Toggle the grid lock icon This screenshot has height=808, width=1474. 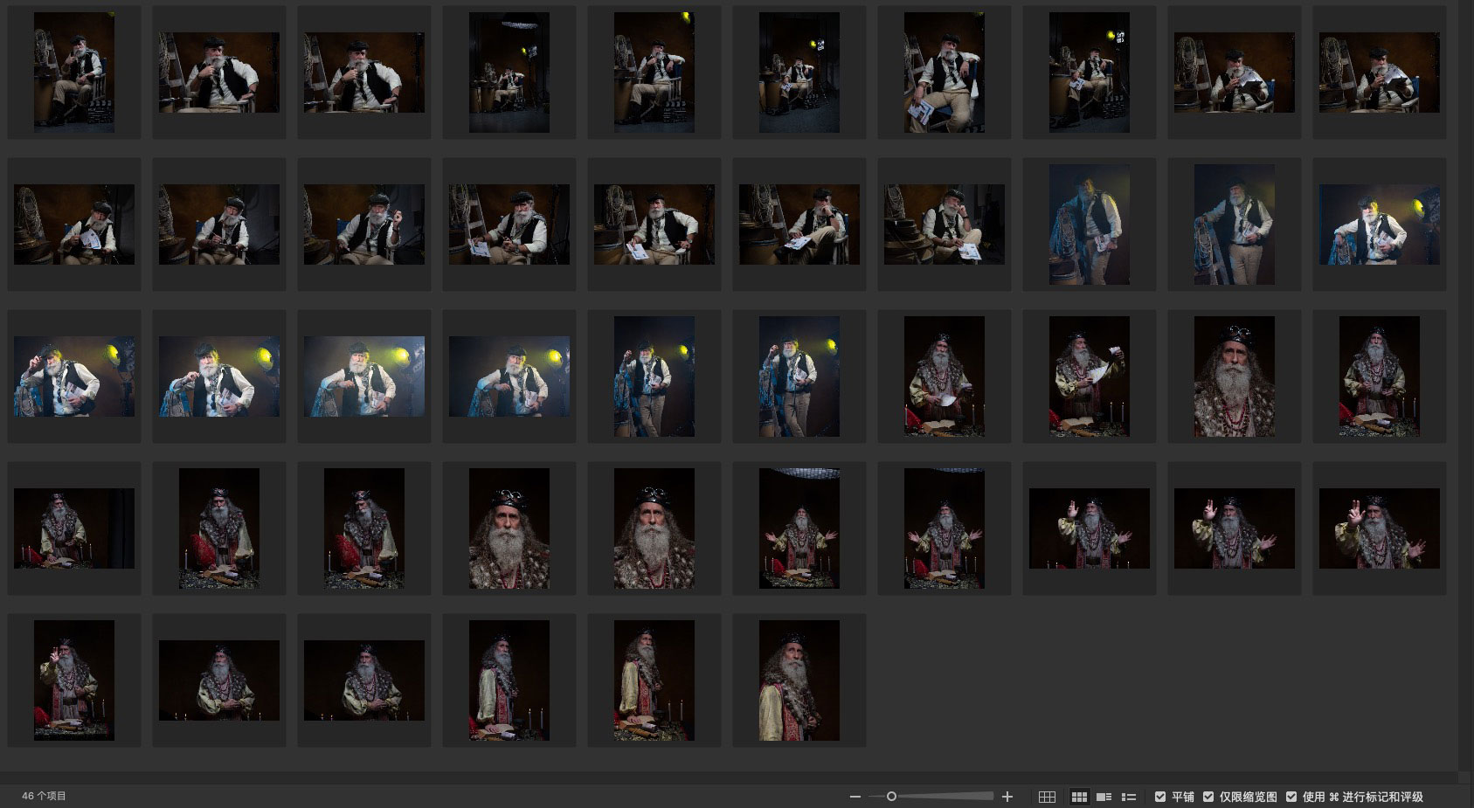(x=1047, y=797)
